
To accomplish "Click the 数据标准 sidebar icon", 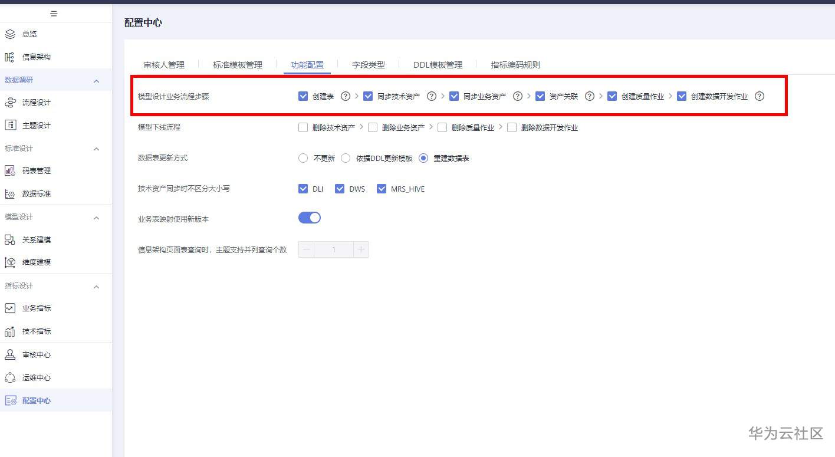I will click(x=9, y=194).
